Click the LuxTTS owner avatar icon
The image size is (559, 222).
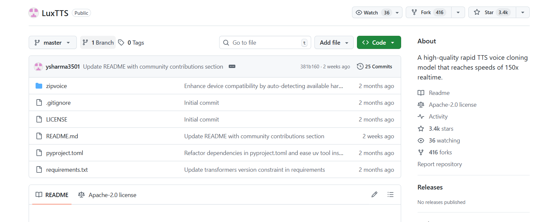pyautogui.click(x=34, y=13)
